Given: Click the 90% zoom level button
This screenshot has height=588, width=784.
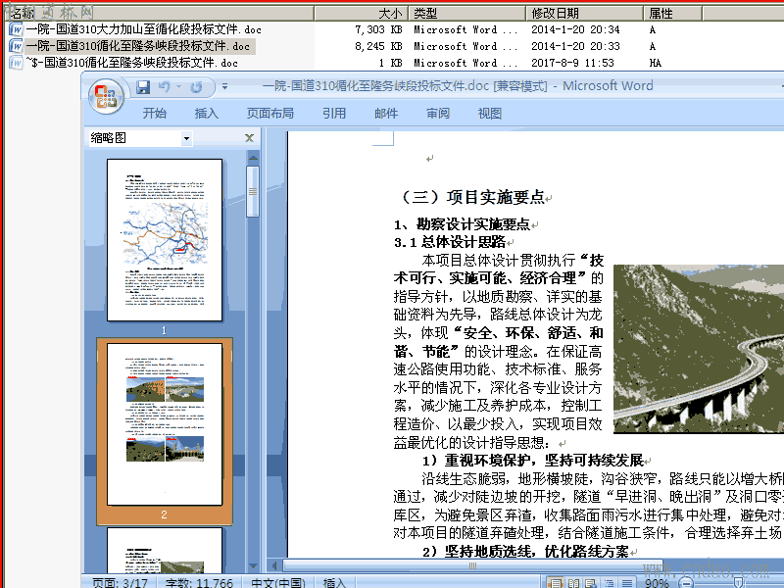Looking at the screenshot, I should (x=657, y=583).
